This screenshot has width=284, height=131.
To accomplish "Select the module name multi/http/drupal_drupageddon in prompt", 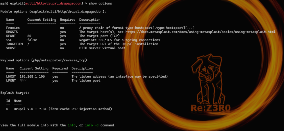I will point(53,3).
